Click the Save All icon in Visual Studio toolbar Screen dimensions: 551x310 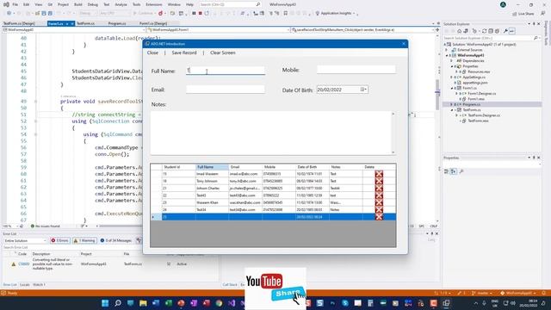[x=50, y=14]
